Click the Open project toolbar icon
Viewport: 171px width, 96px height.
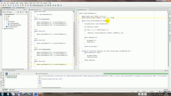pyautogui.click(x=1, y=5)
